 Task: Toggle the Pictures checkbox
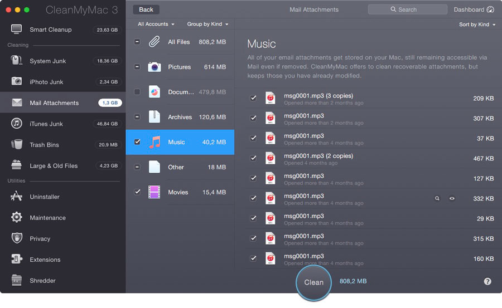point(137,67)
